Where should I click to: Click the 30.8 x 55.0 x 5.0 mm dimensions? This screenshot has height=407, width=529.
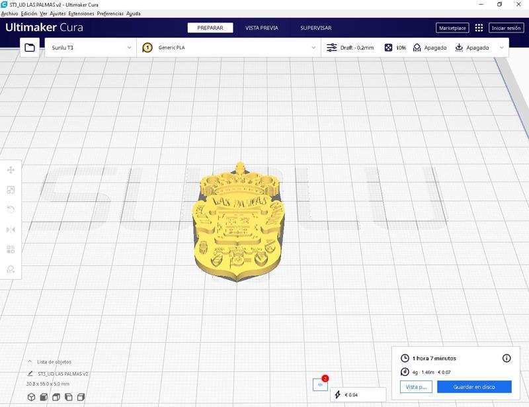coord(48,384)
